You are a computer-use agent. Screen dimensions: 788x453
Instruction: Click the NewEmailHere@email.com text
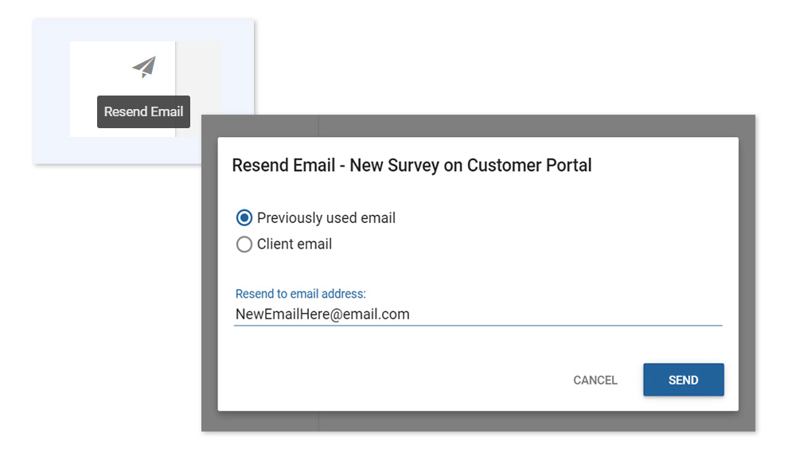(322, 314)
